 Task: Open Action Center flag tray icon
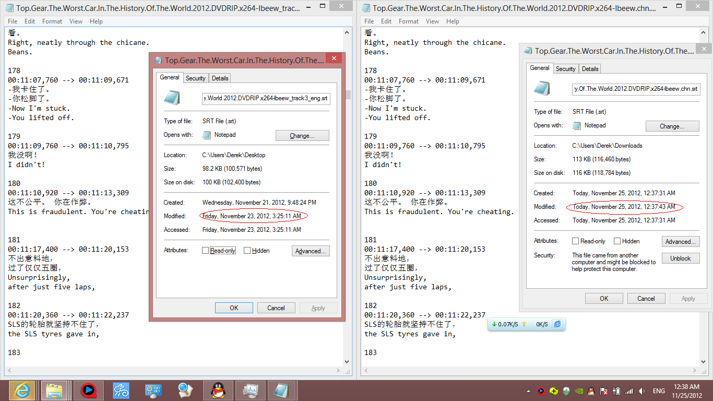[x=604, y=391]
